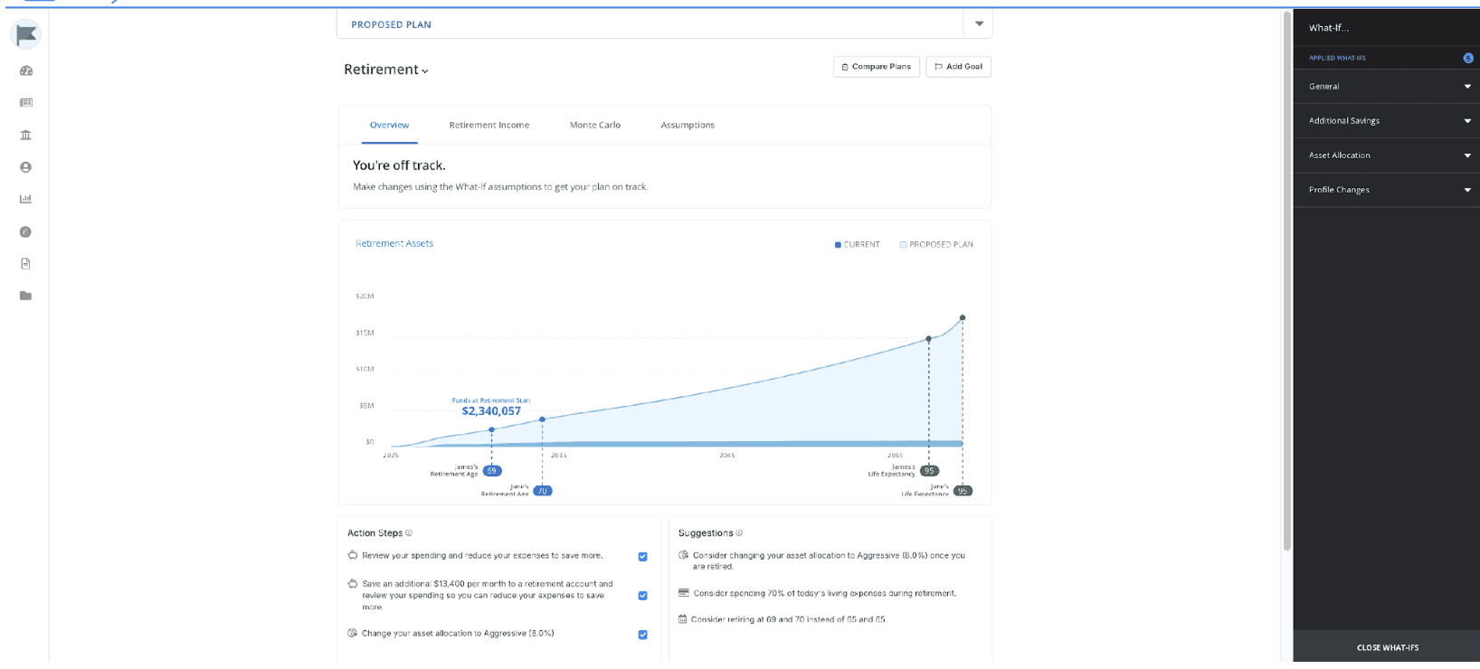Click the piggy bank icon beside 'Review your spending'
This screenshot has height=669, width=1480.
pos(353,555)
